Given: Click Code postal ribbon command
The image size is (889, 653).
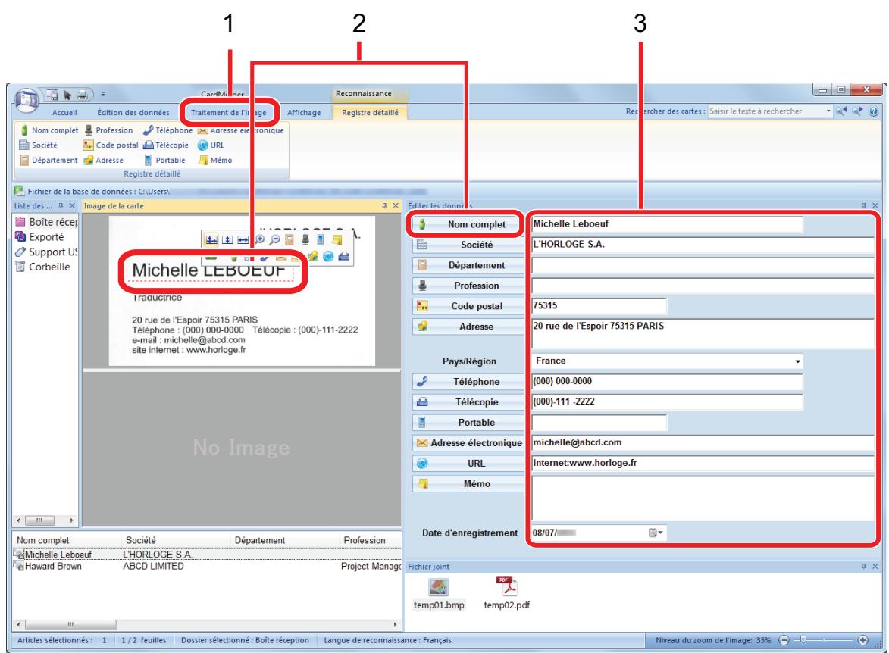Looking at the screenshot, I should coord(111,145).
